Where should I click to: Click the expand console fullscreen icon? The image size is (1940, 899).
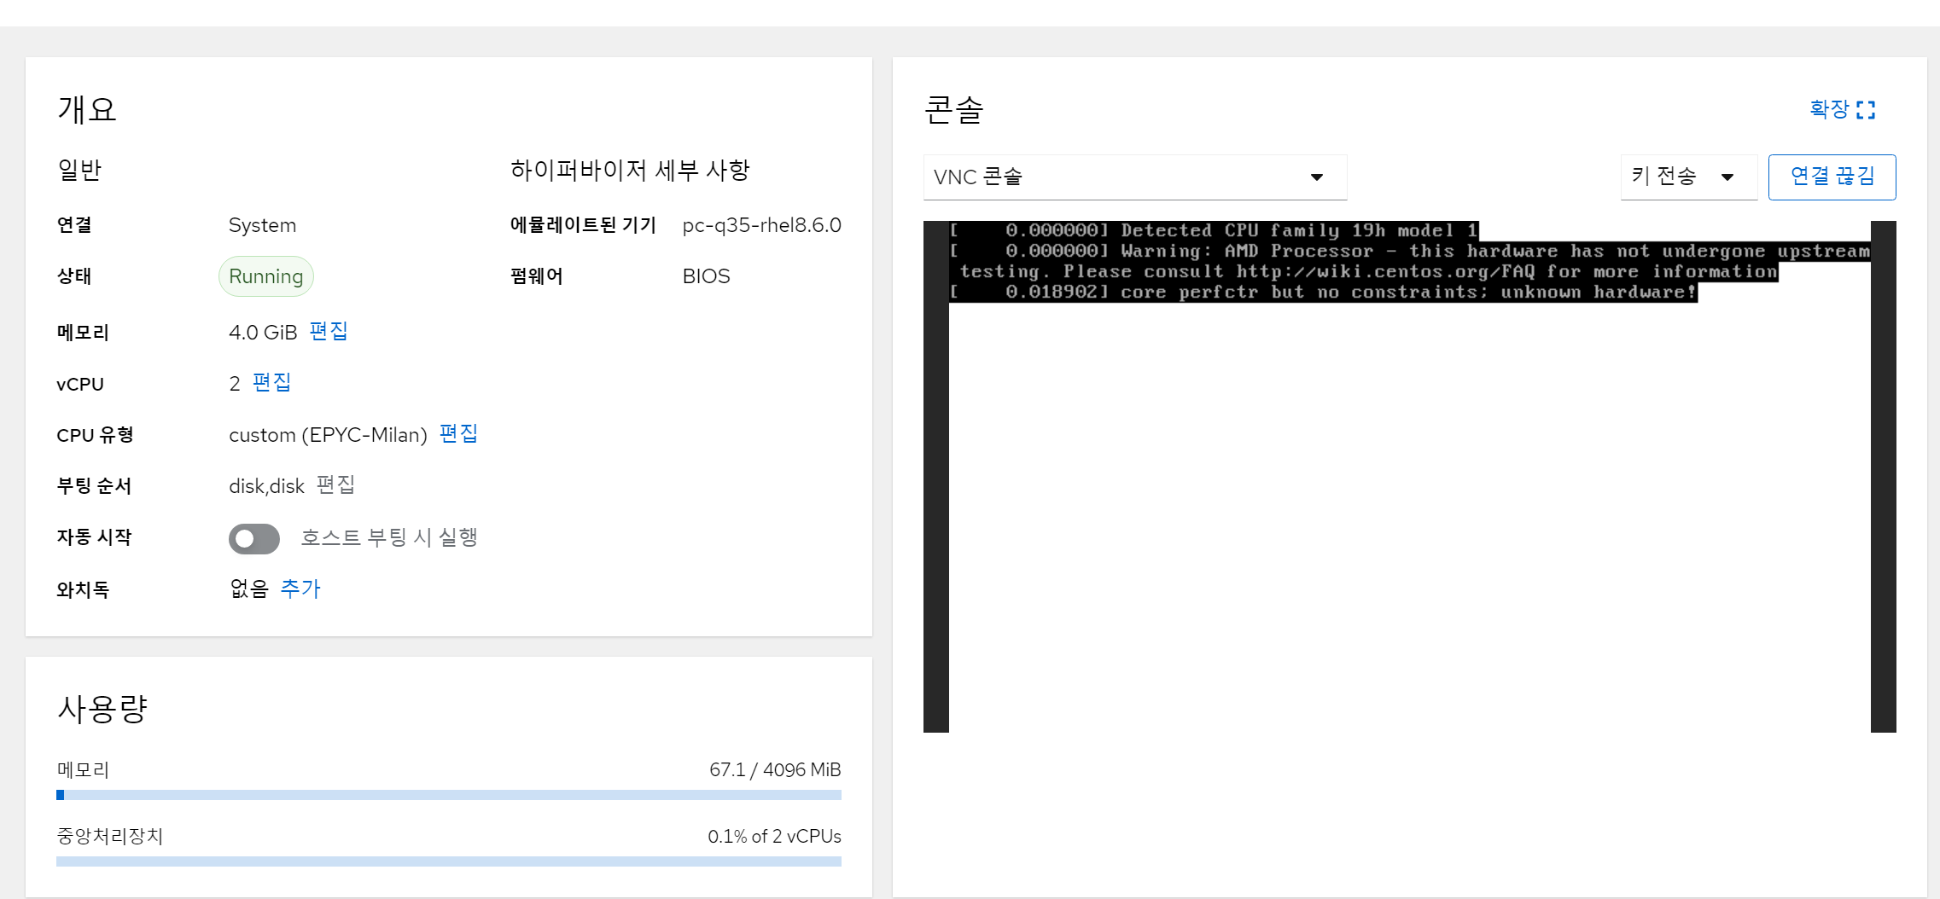[1866, 110]
